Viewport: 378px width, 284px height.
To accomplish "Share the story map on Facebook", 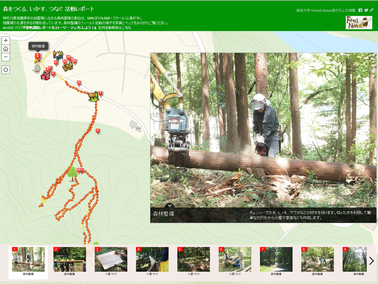I will 360,10.
